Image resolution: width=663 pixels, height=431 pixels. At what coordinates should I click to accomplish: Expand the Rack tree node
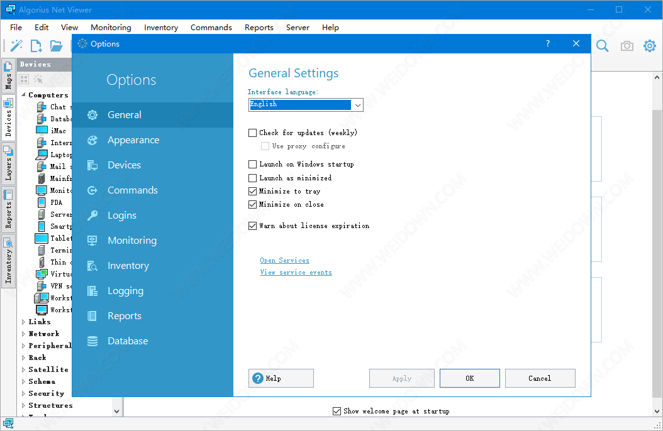click(23, 357)
